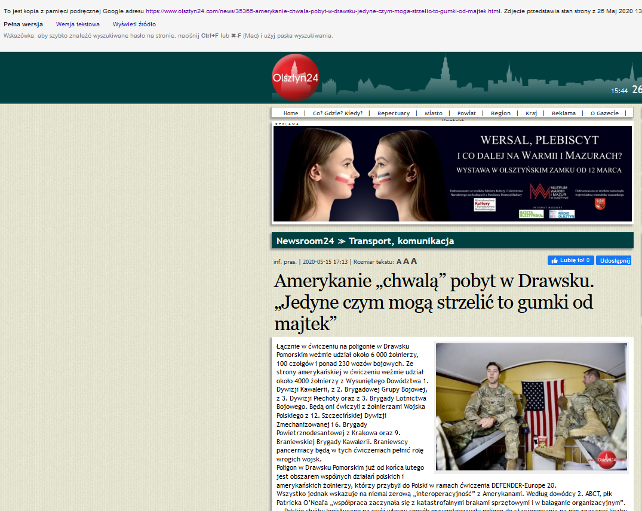Open the Co? Gdzie? Kiedy? section
Viewport: 642px width, 511px height.
pyautogui.click(x=337, y=113)
